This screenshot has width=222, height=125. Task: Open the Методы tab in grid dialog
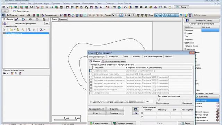tap(136, 57)
